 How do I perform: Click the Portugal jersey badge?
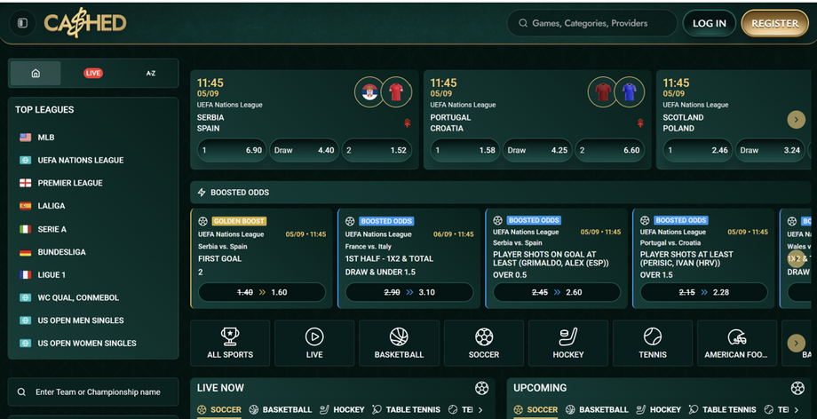[x=603, y=92]
